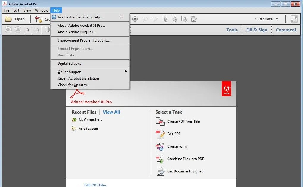
Task: Start Combine Files into PDF task
Action: point(180,159)
